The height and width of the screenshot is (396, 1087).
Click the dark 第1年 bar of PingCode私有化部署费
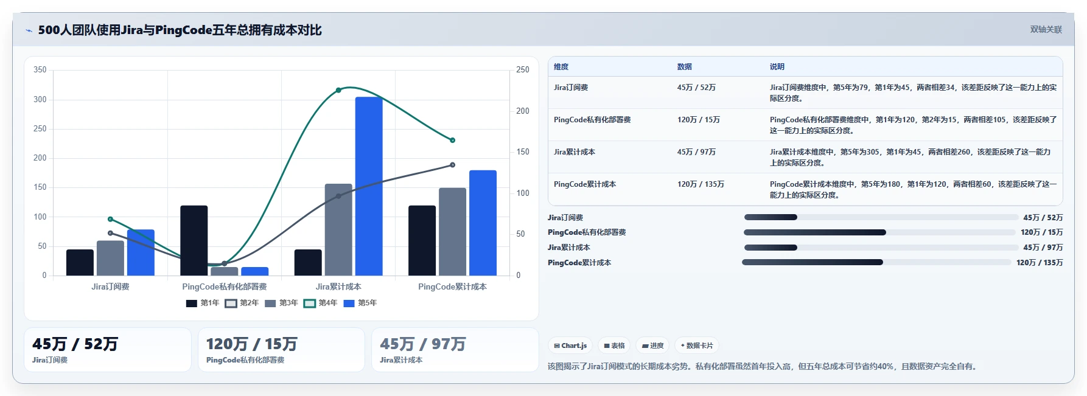click(x=194, y=240)
